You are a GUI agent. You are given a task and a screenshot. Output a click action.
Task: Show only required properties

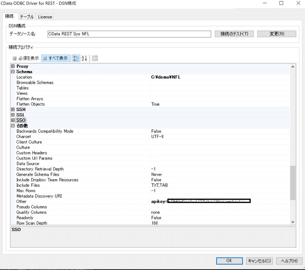tap(26, 58)
